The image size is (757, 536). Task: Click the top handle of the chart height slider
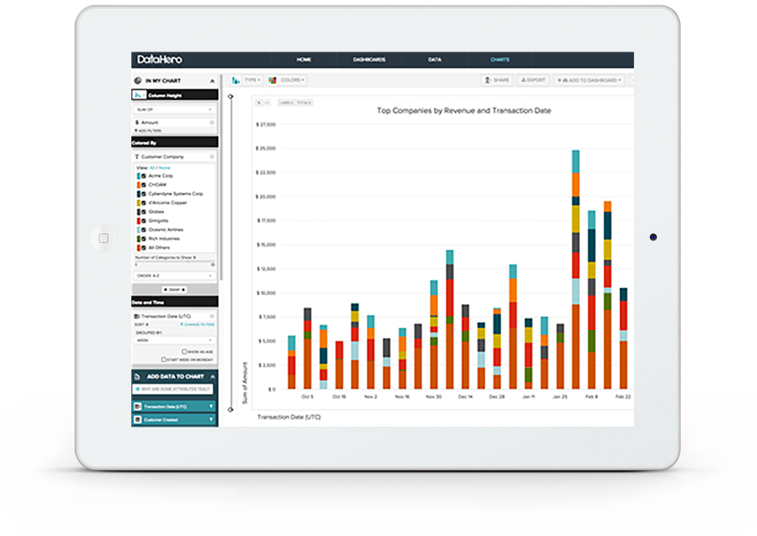[x=231, y=96]
